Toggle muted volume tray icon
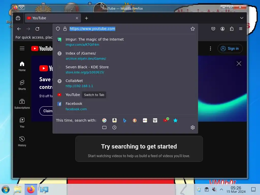 click(x=214, y=189)
